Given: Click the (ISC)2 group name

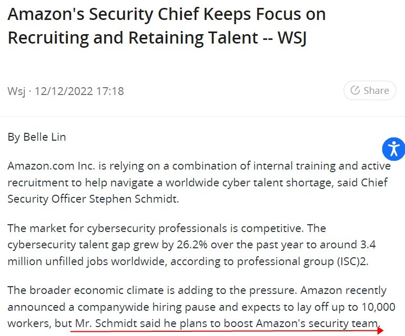Looking at the screenshot, I should (x=352, y=261).
